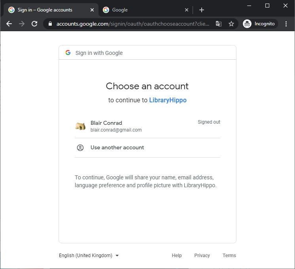Viewport: 295px width, 269px height.
Task: Click the address bar URL
Action: (x=132, y=24)
